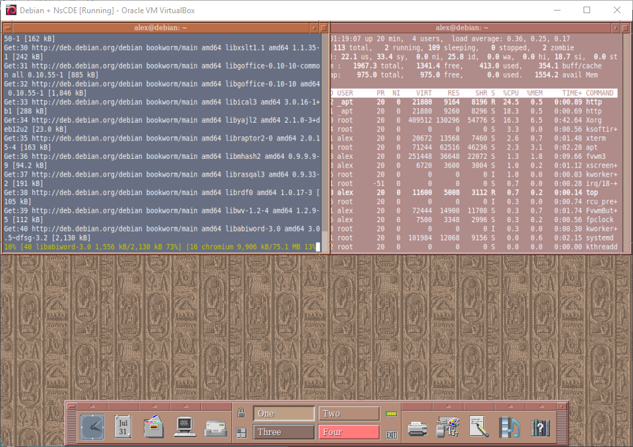This screenshot has width=633, height=447.
Task: Expand the subpanel arrow above the clock
Action: pyautogui.click(x=92, y=406)
